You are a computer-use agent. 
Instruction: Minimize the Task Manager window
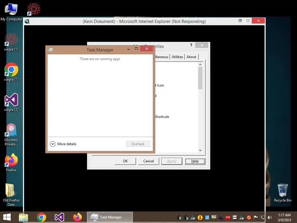[128, 49]
